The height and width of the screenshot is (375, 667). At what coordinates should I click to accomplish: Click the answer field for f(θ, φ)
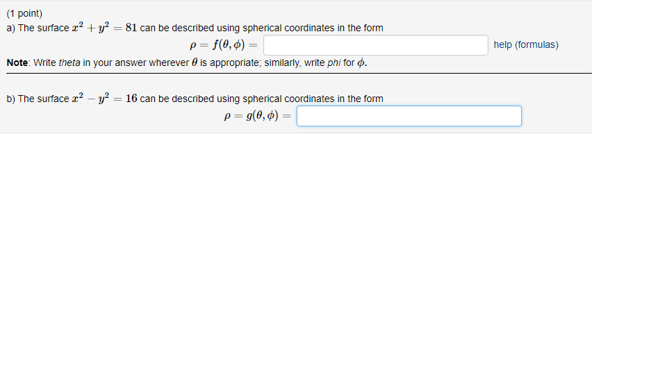pyautogui.click(x=375, y=45)
